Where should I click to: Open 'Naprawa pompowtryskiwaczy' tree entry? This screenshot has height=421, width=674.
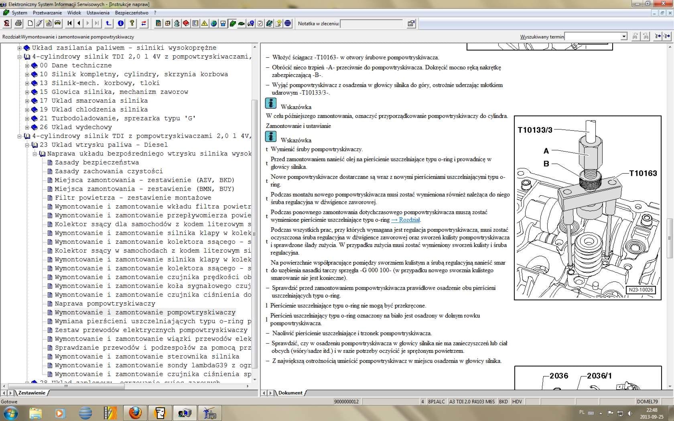tap(105, 304)
